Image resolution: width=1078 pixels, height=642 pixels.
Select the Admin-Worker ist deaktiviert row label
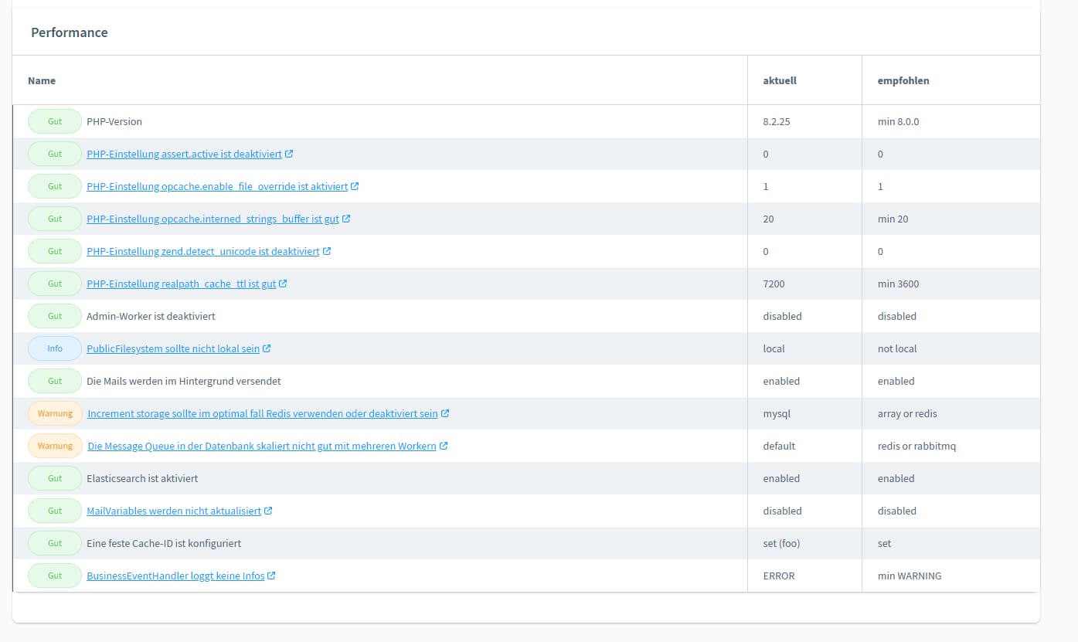151,316
